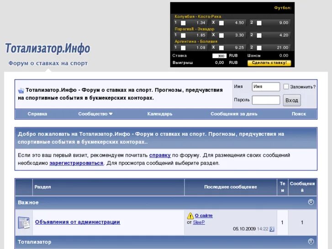The height and width of the screenshot is (249, 332).
Task: Click the Парагвай - Эквадор match title
Action: (195, 29)
